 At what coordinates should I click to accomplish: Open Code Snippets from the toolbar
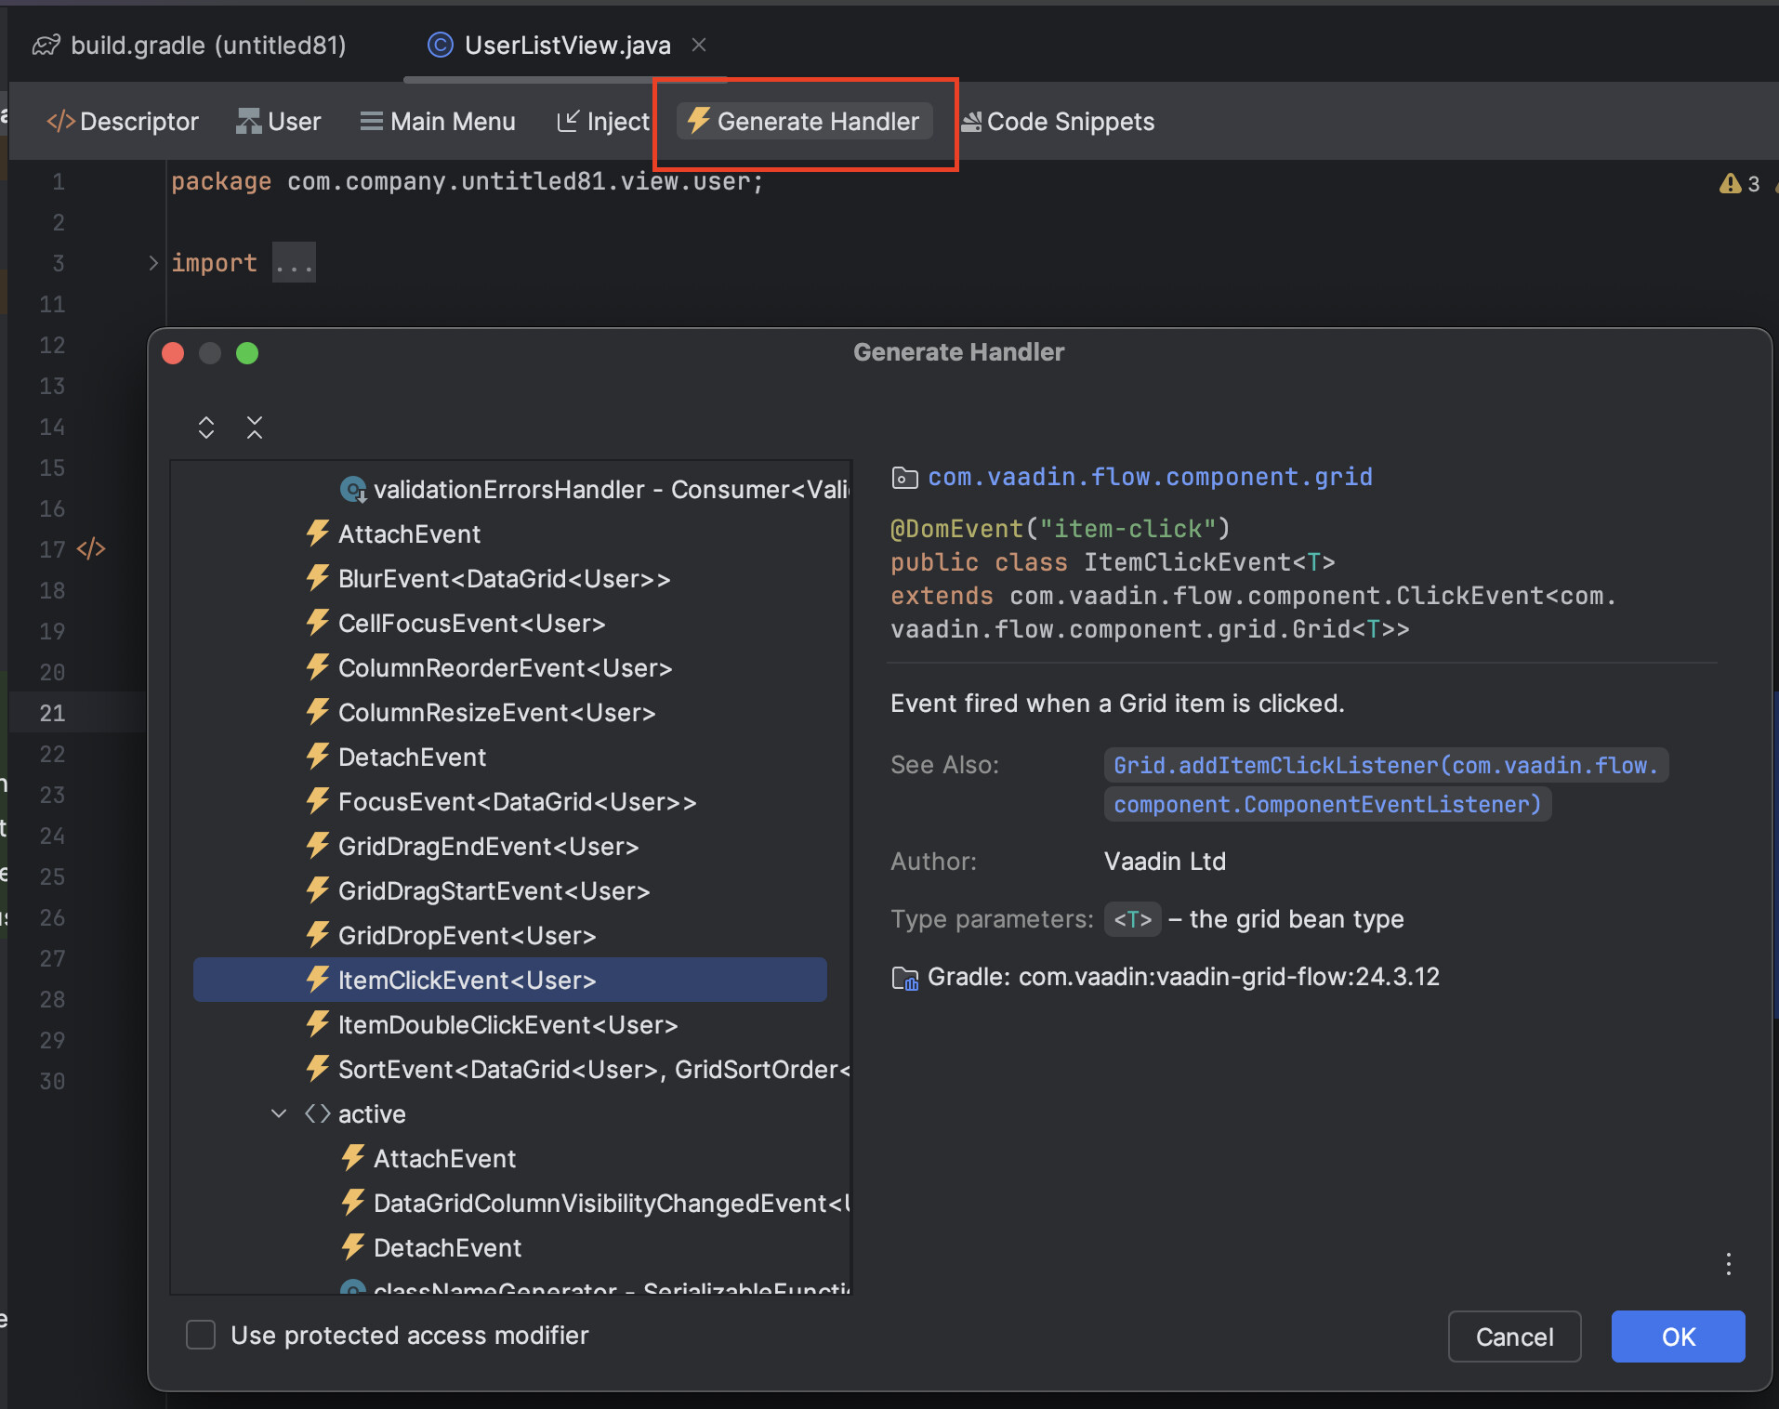coord(1058,122)
